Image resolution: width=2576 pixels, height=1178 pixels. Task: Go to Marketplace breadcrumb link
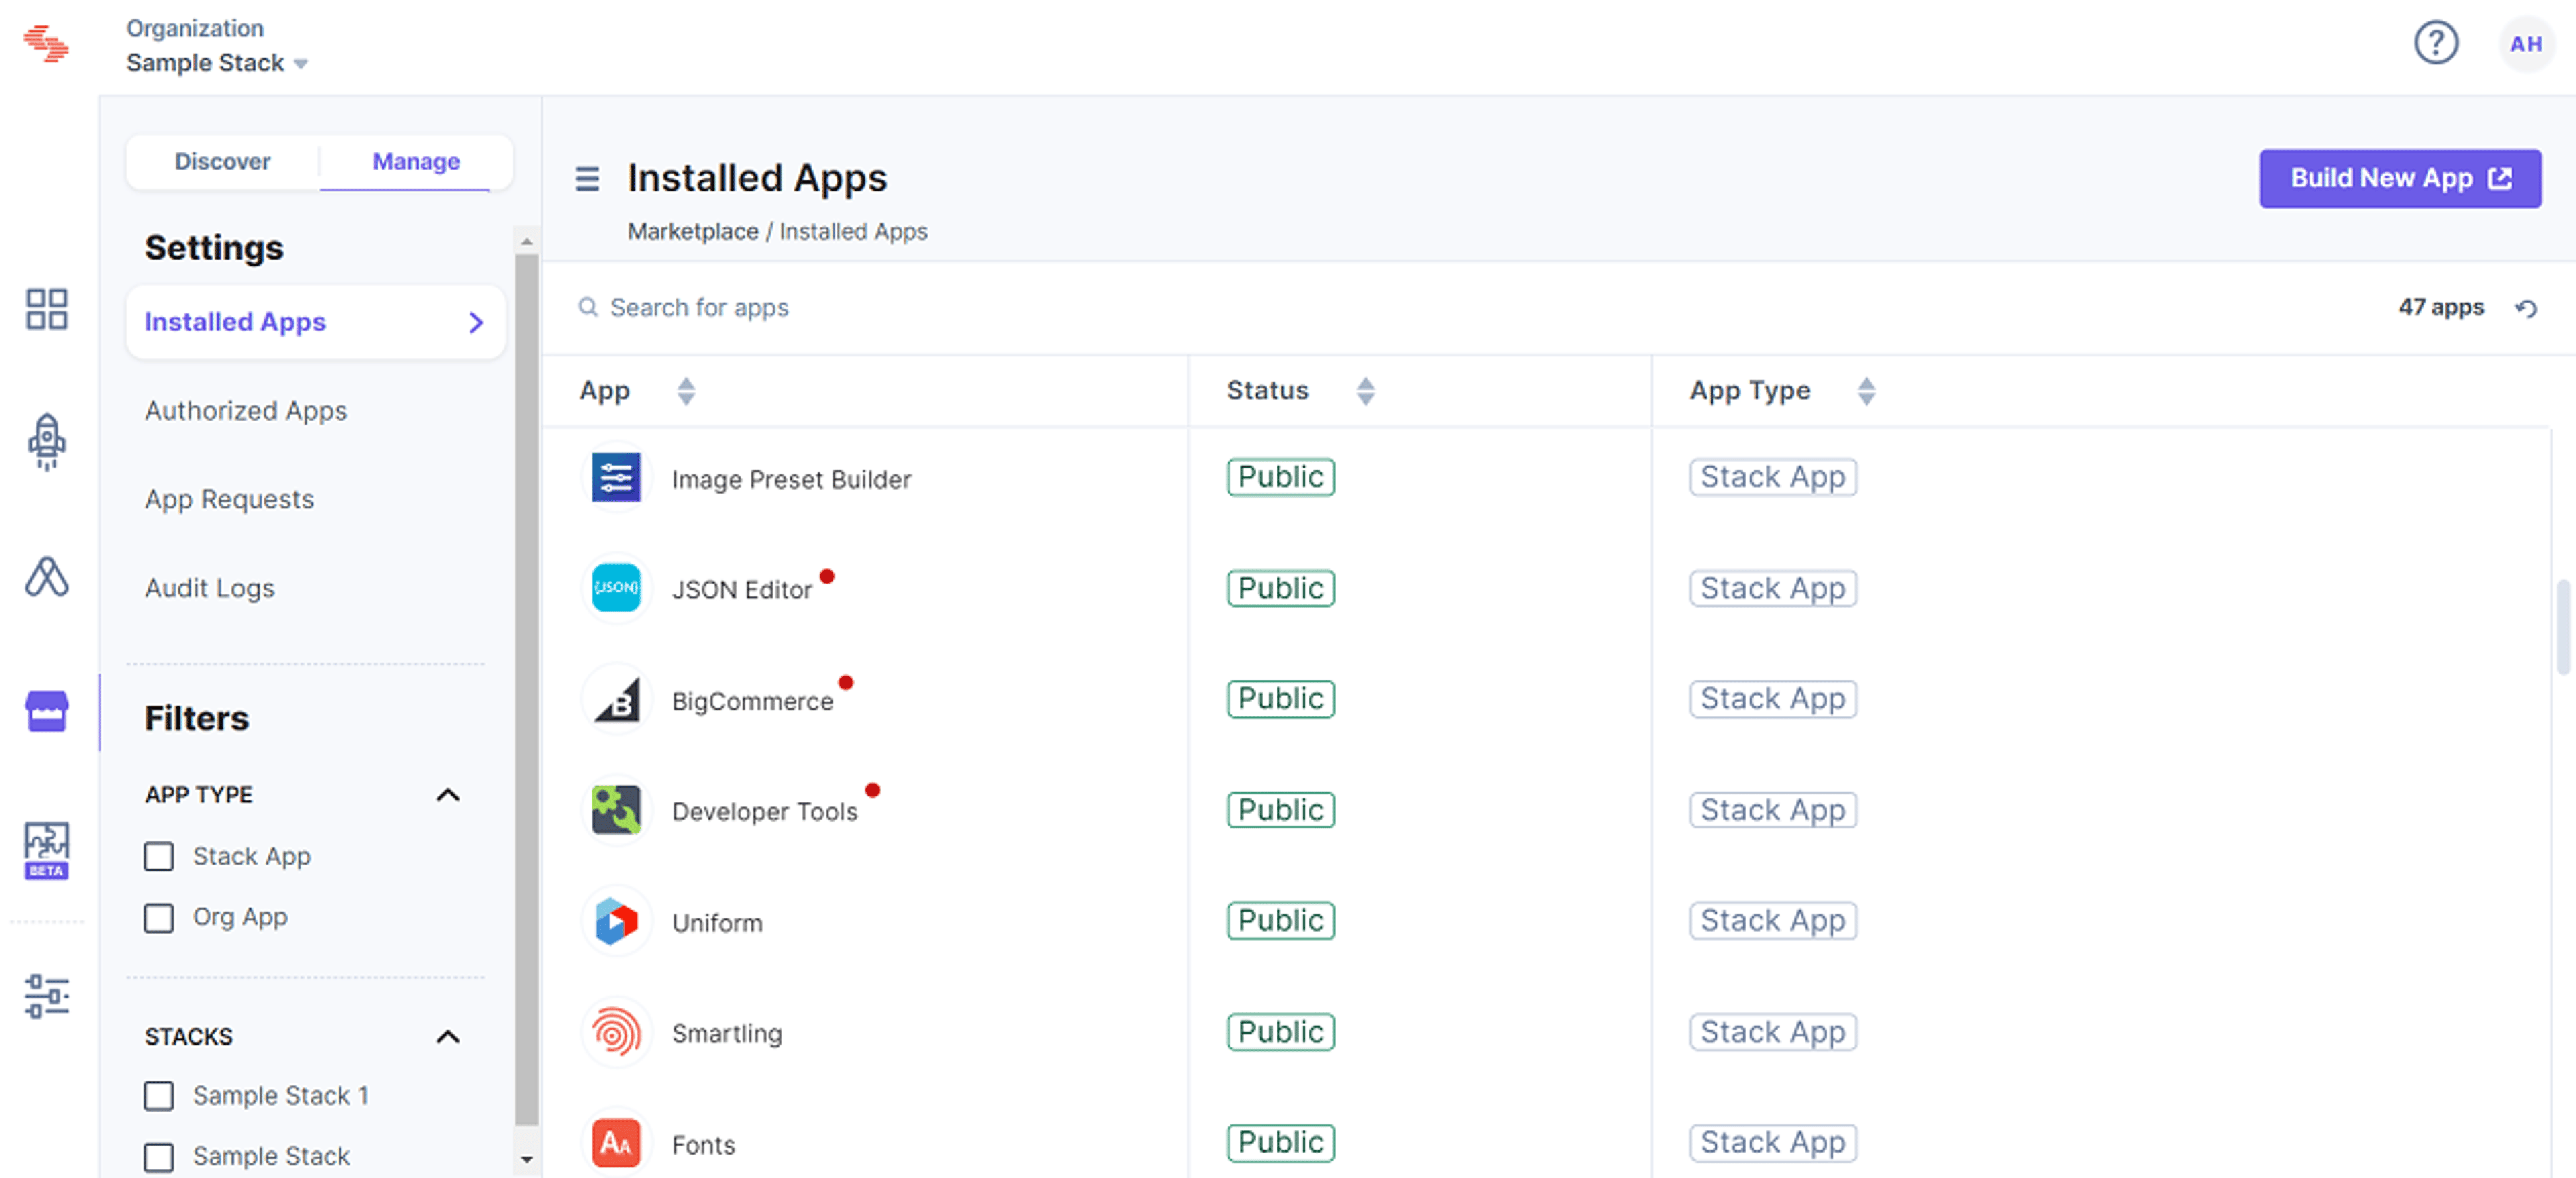(x=692, y=232)
